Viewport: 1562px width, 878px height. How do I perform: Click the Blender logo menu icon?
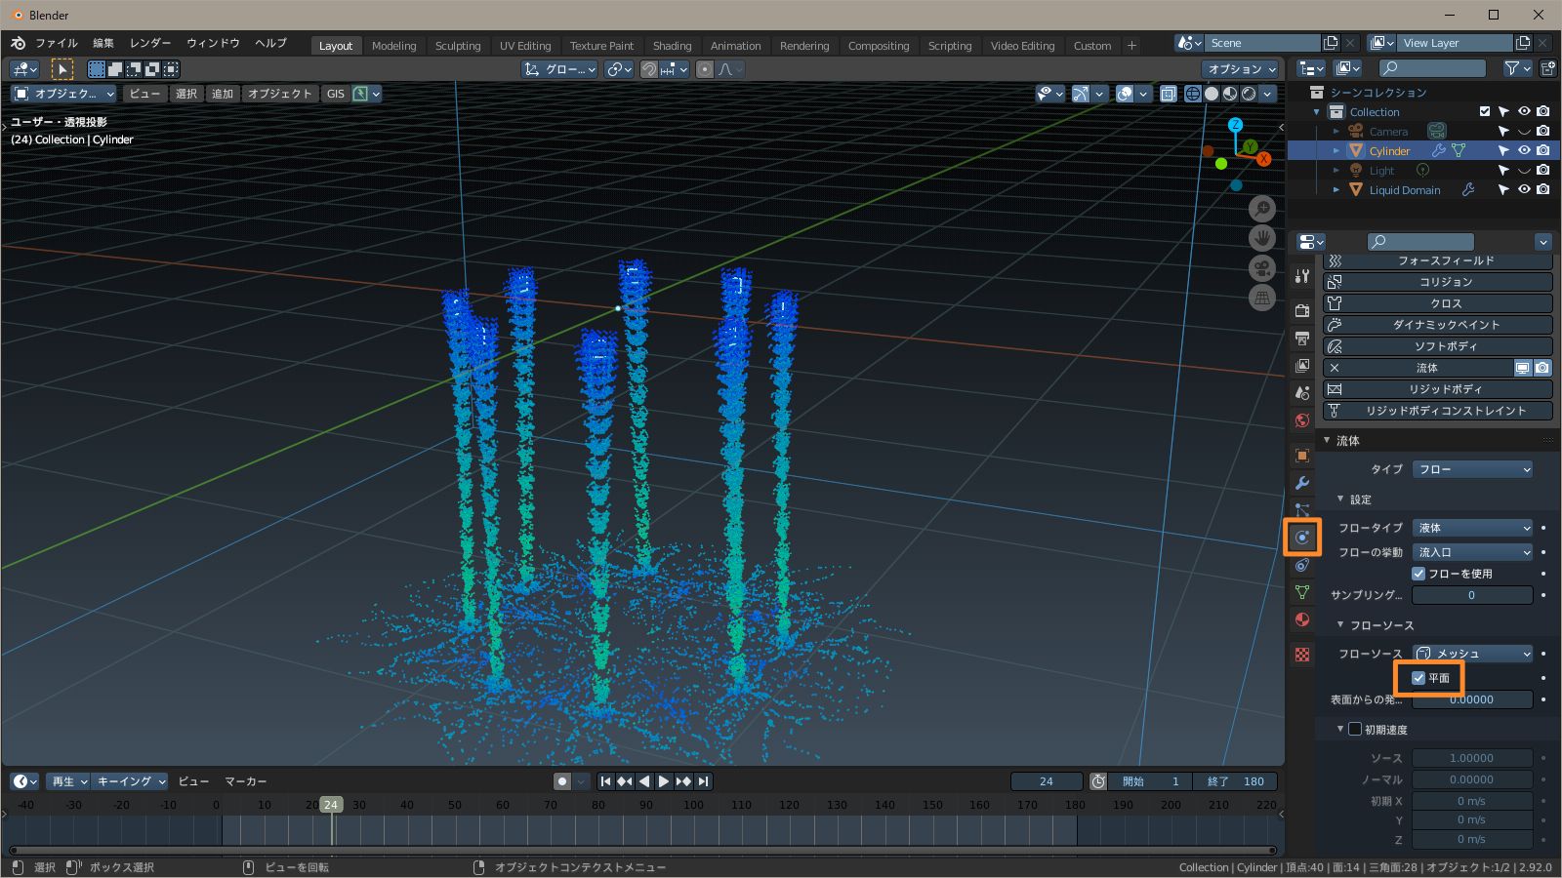tap(18, 44)
